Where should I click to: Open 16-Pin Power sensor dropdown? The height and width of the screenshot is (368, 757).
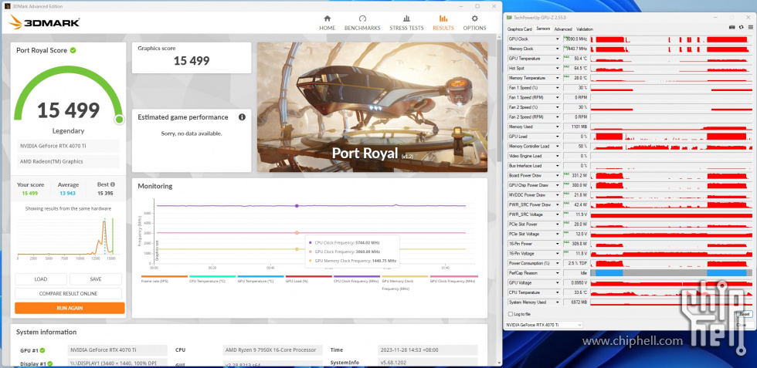pos(558,244)
